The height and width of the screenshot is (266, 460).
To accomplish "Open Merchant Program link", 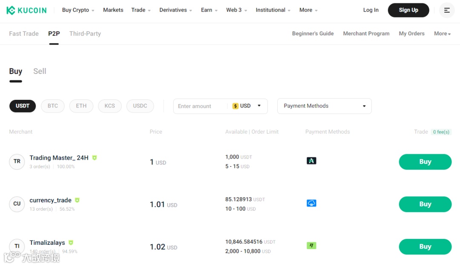I will click(366, 34).
